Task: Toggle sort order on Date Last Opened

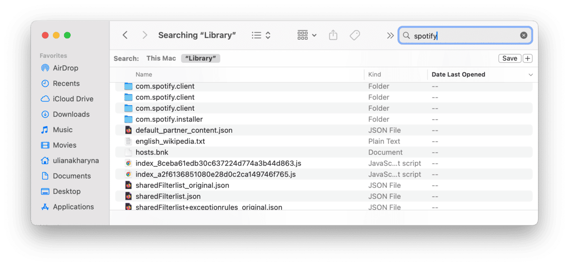Action: coord(531,75)
